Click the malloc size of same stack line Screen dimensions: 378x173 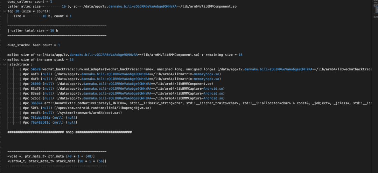point(40,60)
